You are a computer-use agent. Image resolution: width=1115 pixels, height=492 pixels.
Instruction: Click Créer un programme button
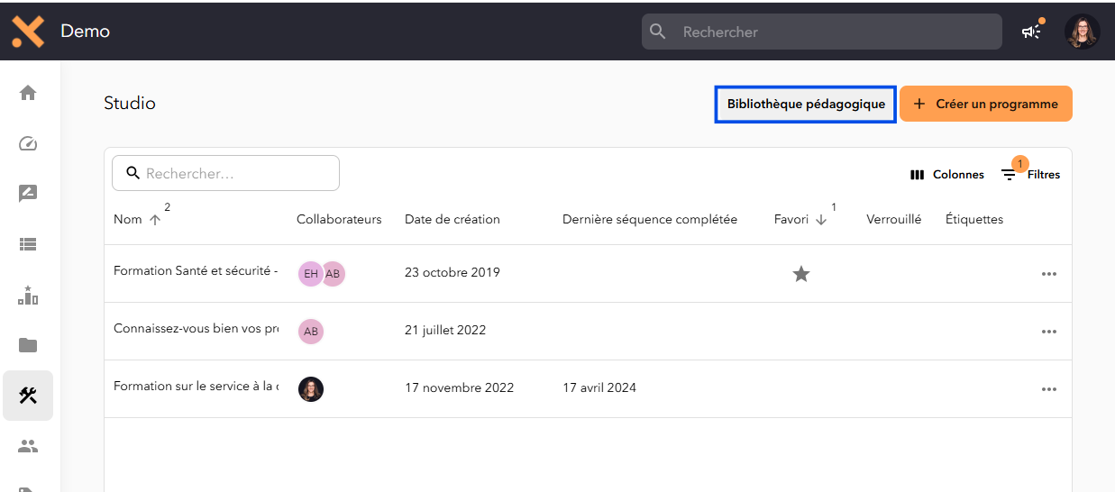point(986,104)
